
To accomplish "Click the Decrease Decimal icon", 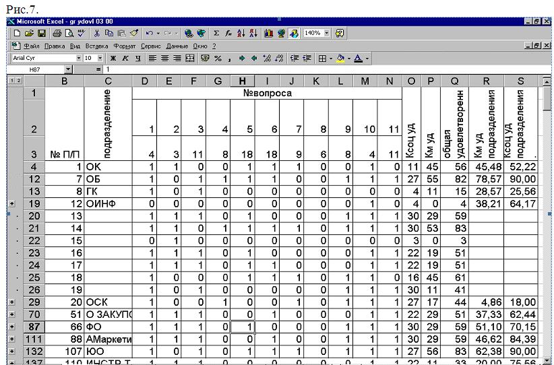I will click(279, 58).
